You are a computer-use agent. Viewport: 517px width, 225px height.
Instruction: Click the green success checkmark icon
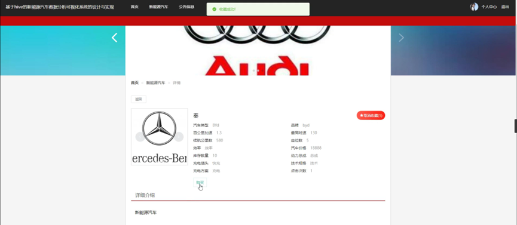215,9
